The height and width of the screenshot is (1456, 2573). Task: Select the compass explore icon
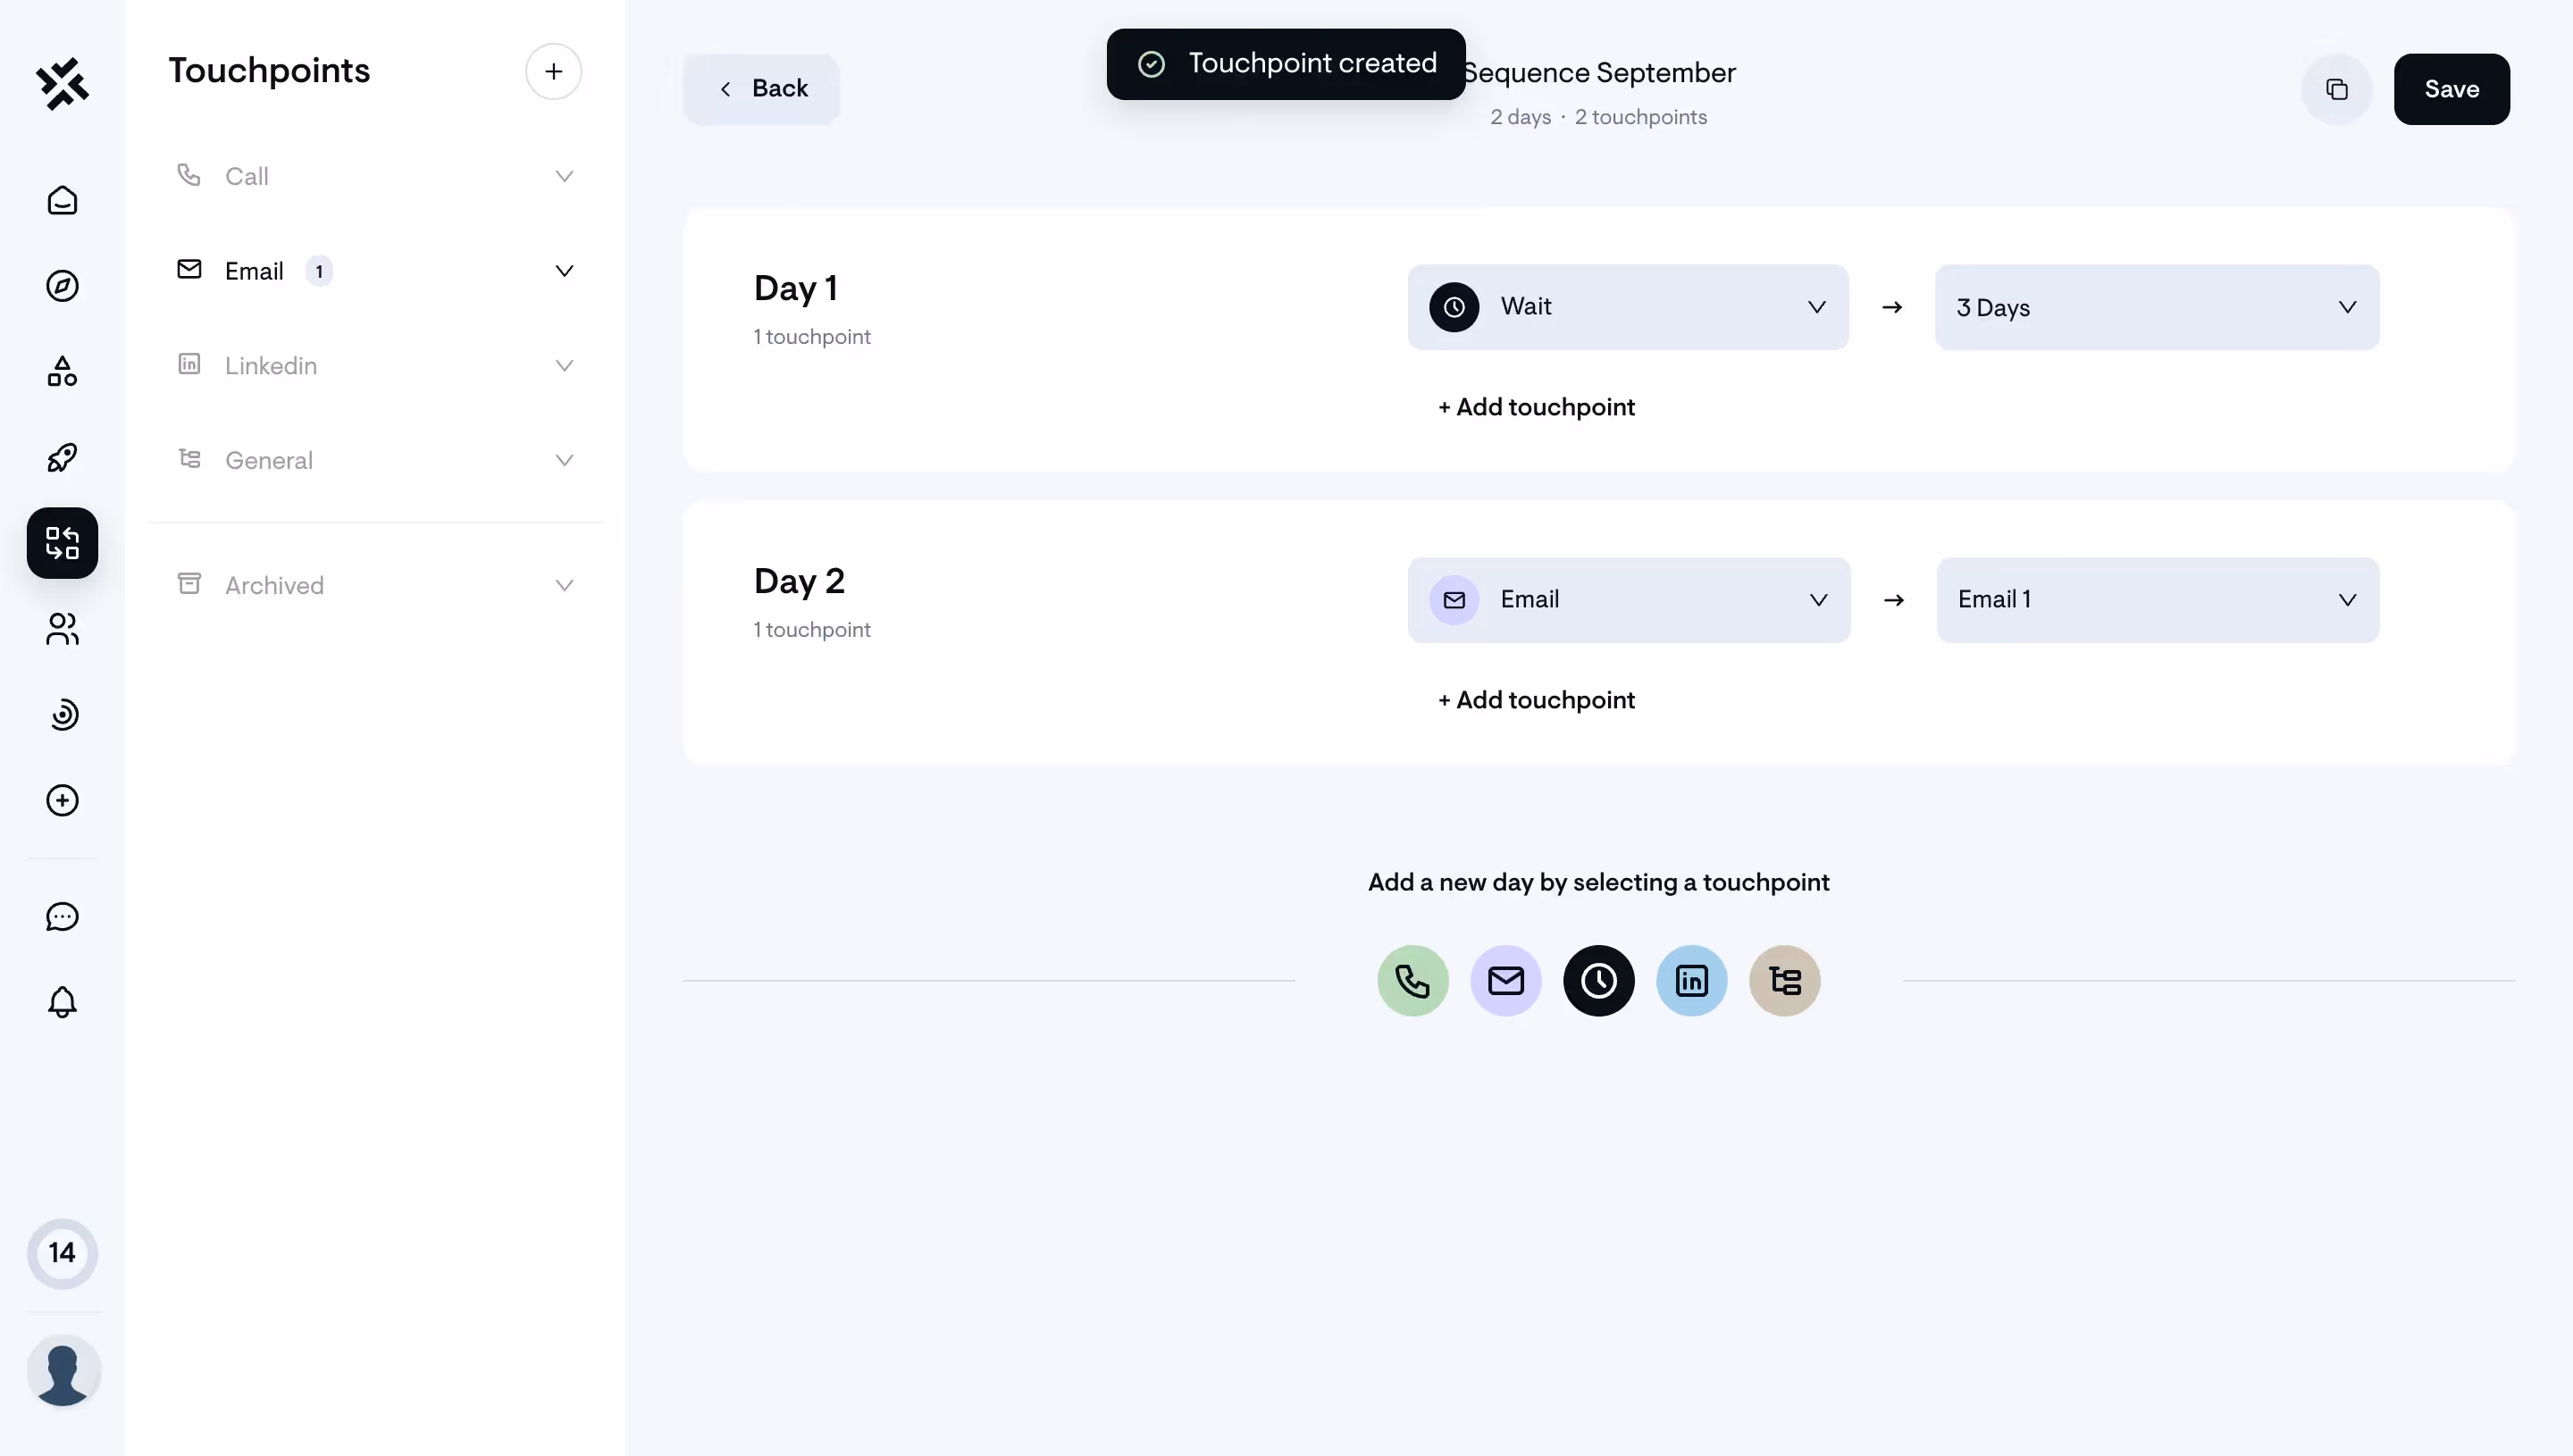(62, 286)
